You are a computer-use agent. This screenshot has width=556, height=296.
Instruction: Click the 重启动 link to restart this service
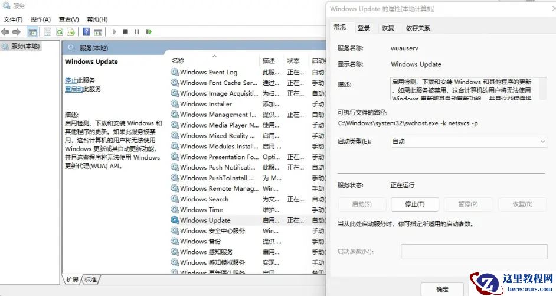click(x=74, y=89)
